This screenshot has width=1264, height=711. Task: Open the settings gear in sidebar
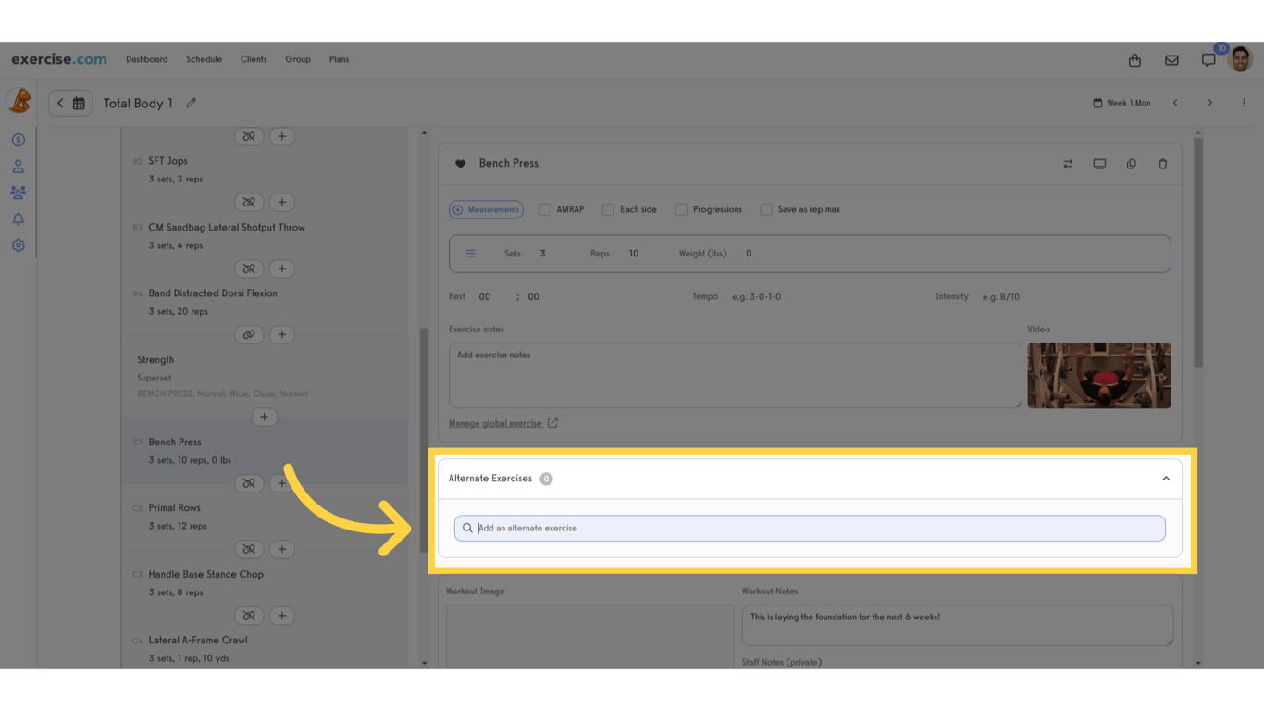pyautogui.click(x=18, y=245)
